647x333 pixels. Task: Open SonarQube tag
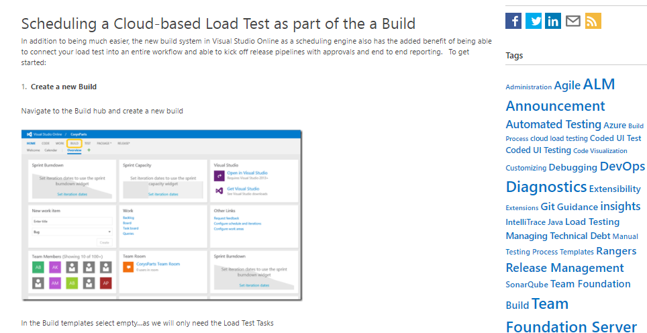pos(527,285)
